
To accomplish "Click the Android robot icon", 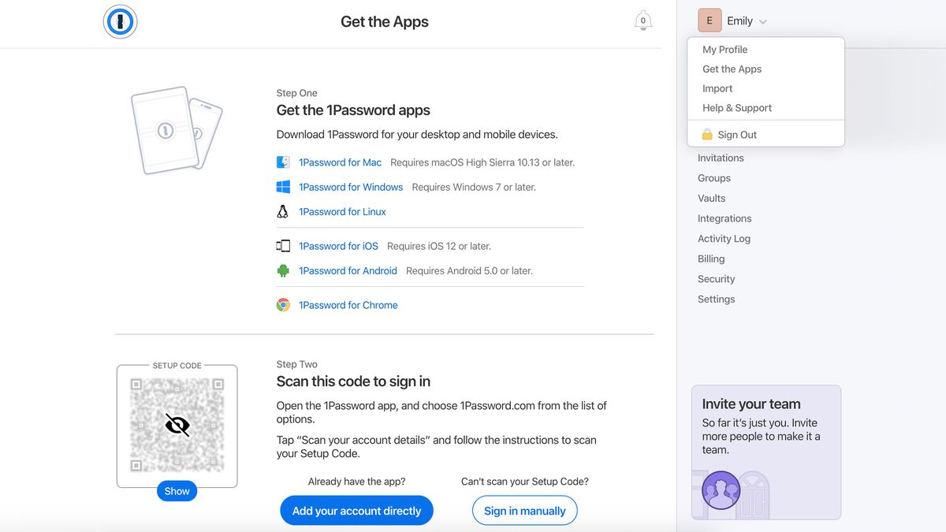I will 283,270.
